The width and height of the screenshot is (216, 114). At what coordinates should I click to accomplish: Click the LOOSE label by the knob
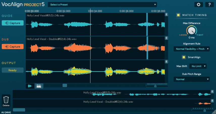pos(183,35)
